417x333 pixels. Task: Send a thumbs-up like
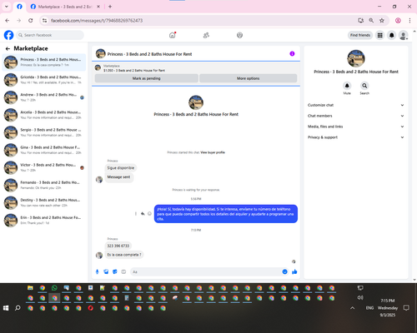click(x=294, y=271)
